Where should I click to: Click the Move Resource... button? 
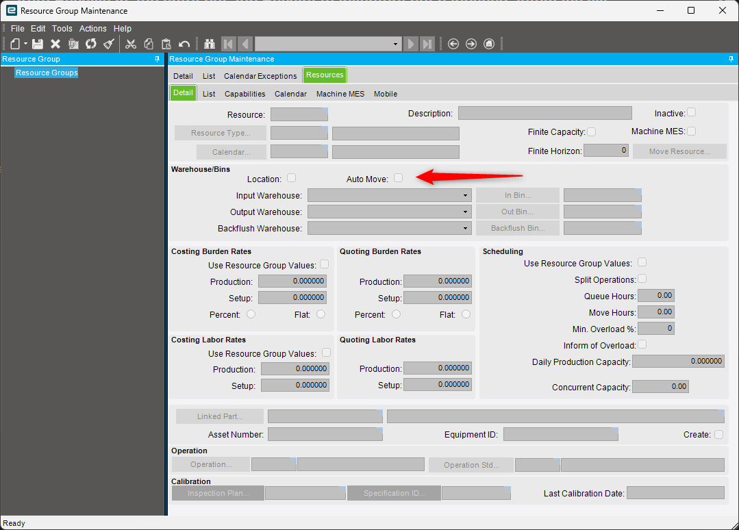click(679, 151)
